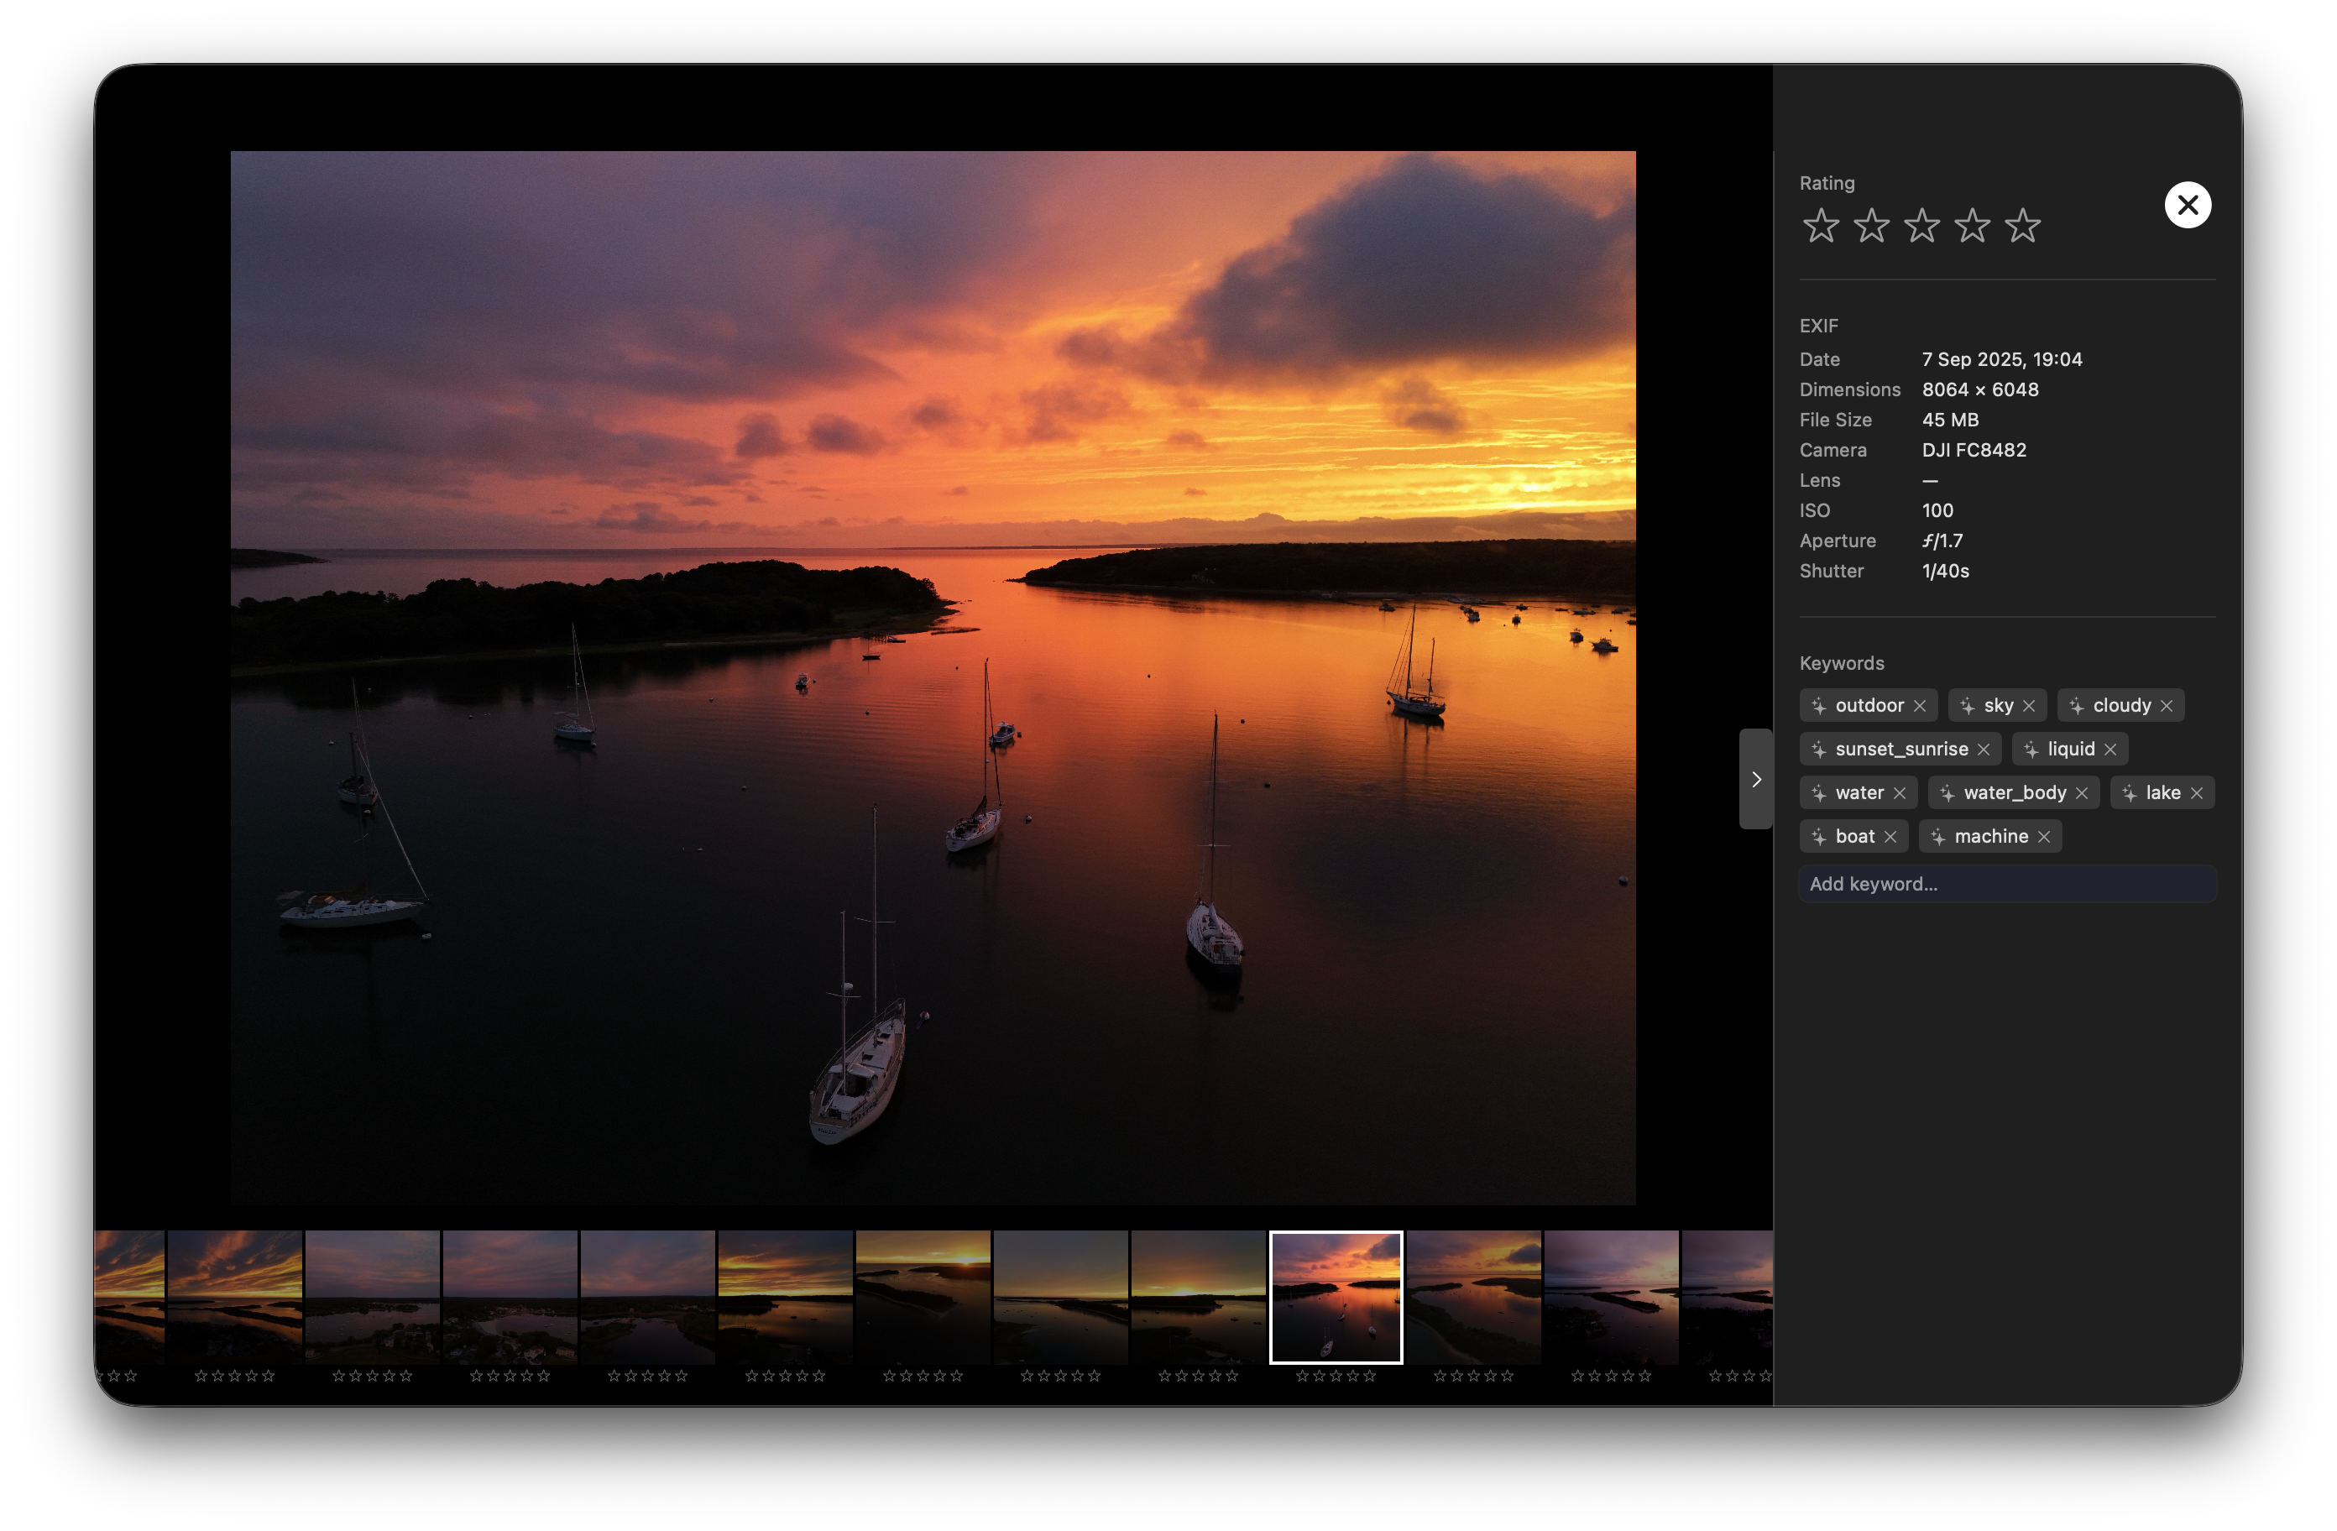
Task: Delete the water_body keyword tag
Action: [2082, 792]
